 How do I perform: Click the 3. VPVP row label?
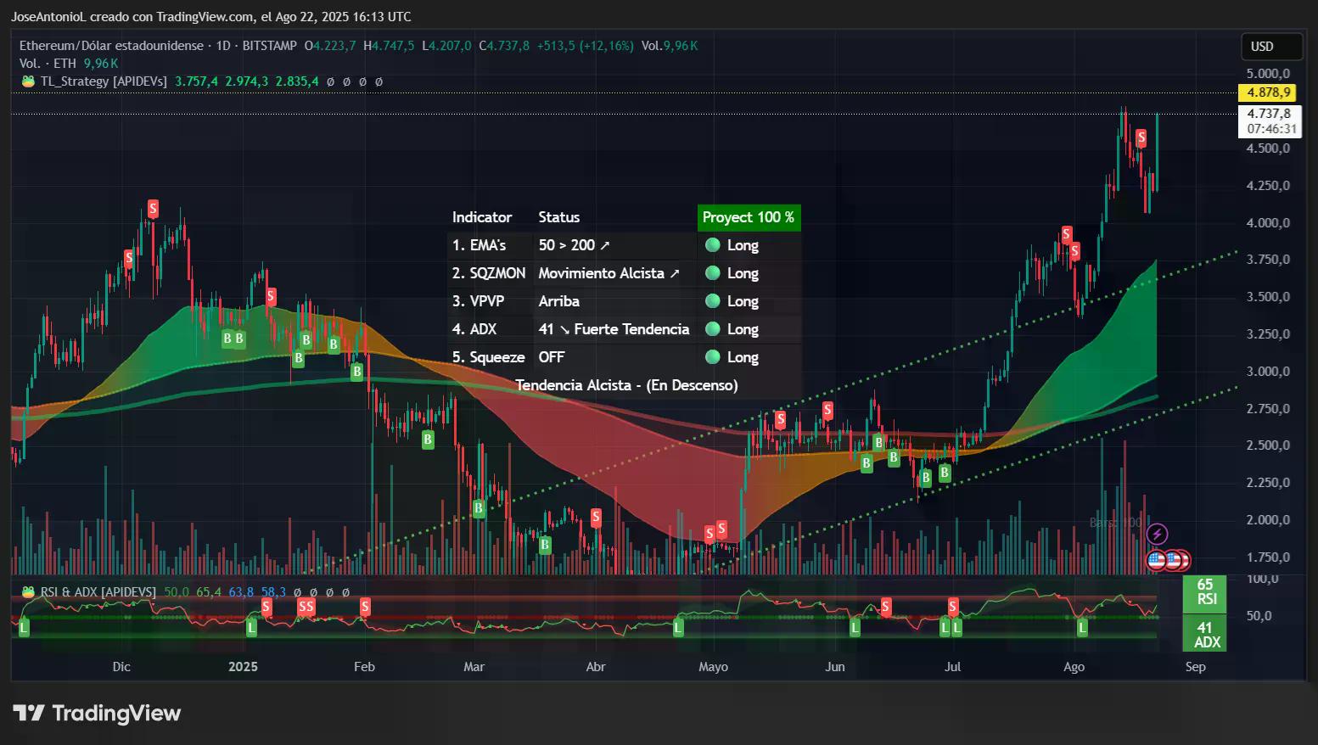point(478,301)
